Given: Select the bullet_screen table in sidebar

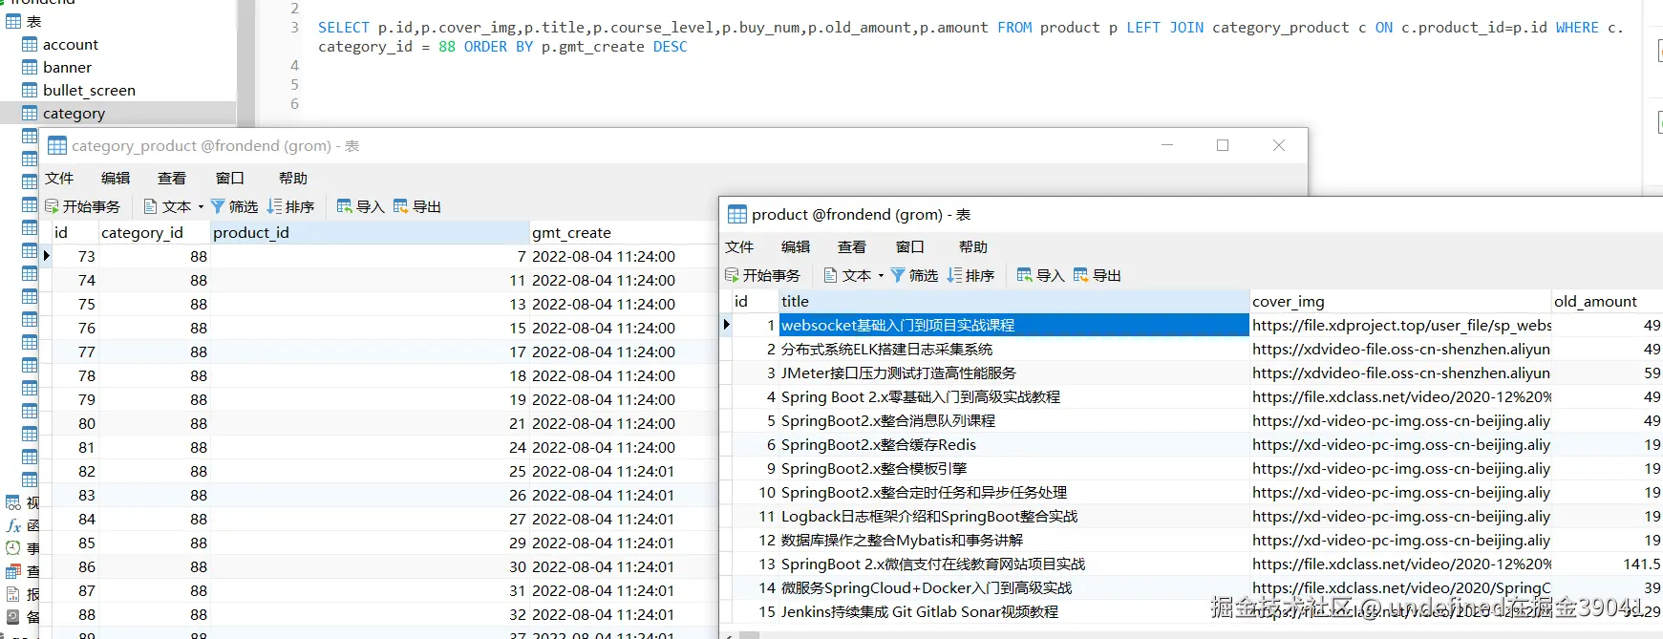Looking at the screenshot, I should pyautogui.click(x=89, y=91).
